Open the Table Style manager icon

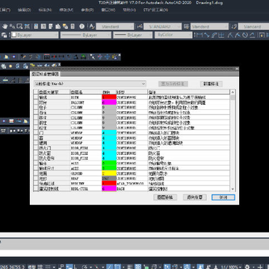coord(186,26)
